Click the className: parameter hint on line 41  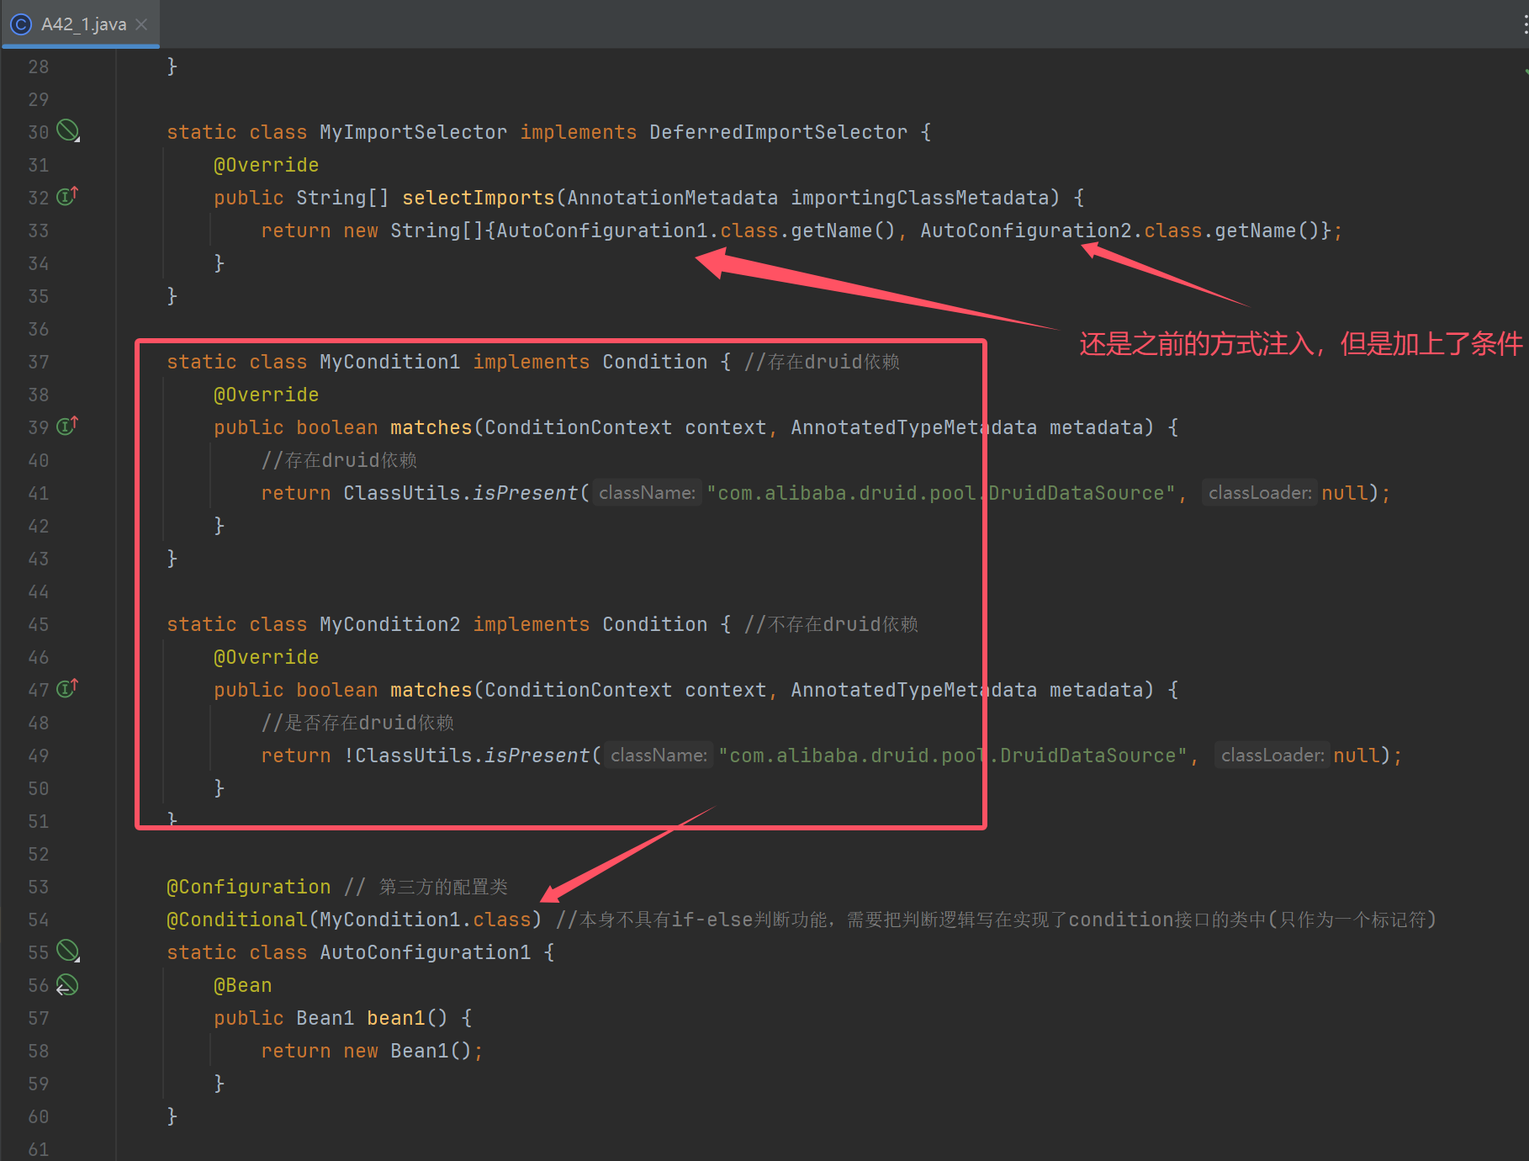pos(647,492)
